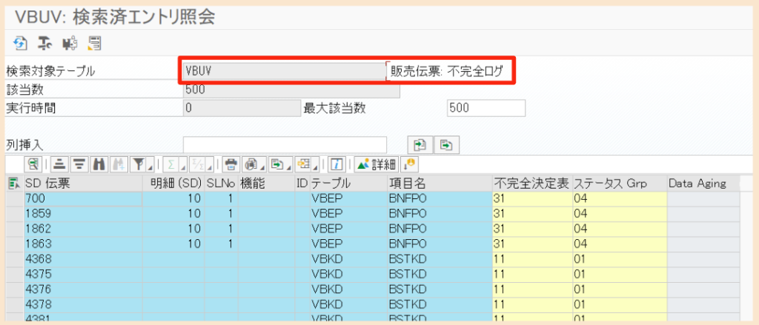Image resolution: width=759 pixels, height=325 pixels.
Task: Click the 詳細 button
Action: pyautogui.click(x=376, y=165)
